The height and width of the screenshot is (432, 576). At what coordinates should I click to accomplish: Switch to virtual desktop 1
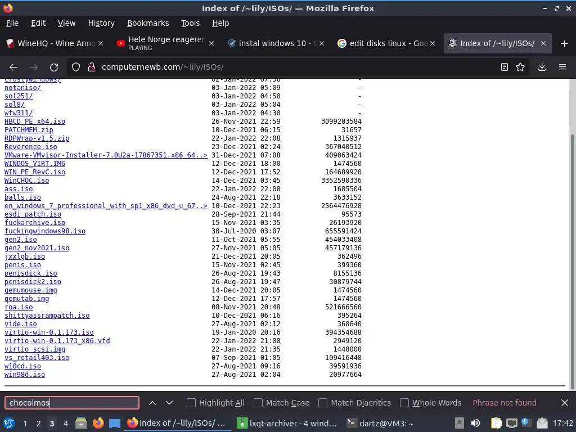(25, 424)
